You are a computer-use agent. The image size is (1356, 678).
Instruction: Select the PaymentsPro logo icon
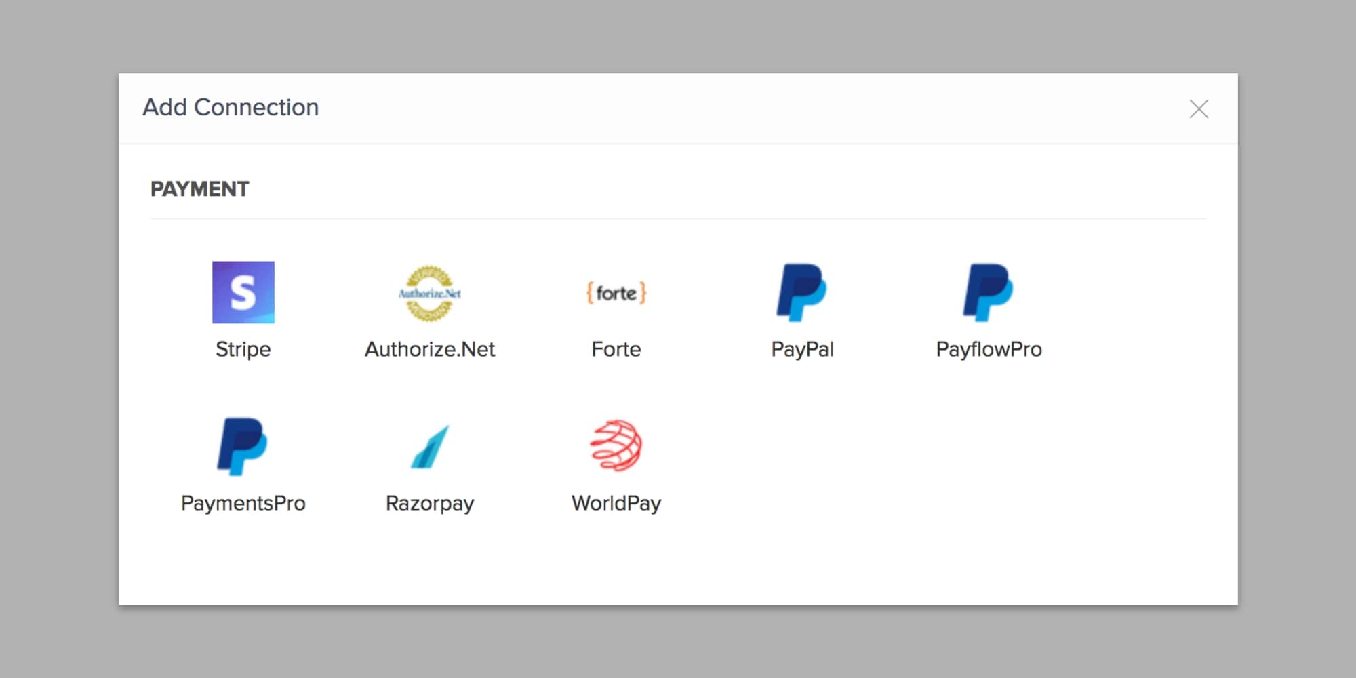[x=243, y=446]
